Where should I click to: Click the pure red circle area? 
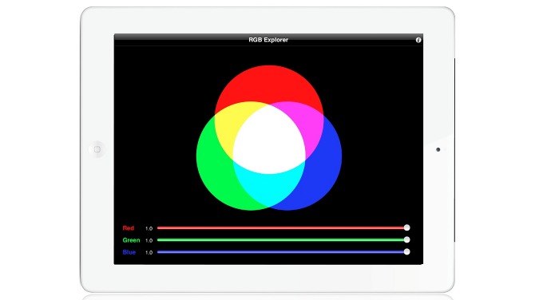tap(269, 84)
